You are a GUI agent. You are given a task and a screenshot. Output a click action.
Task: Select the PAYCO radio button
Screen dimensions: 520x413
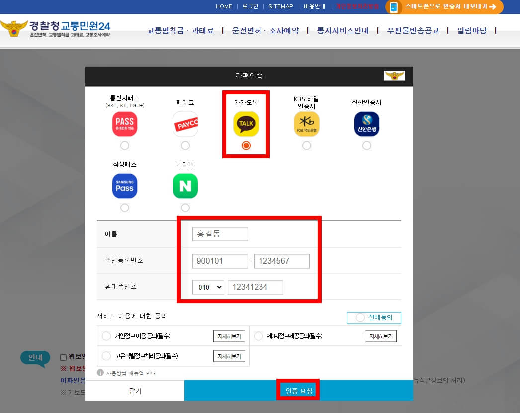point(185,145)
